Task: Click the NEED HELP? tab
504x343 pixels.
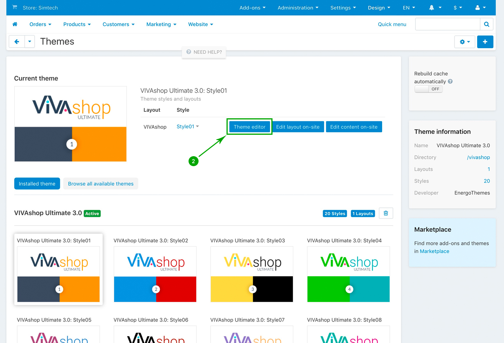Action: point(204,52)
